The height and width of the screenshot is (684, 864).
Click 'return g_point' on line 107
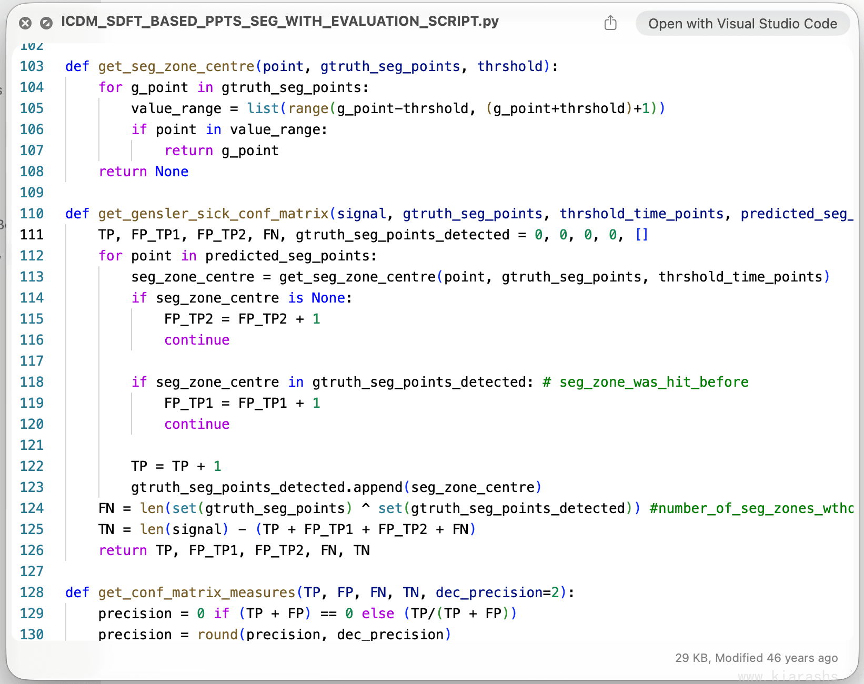click(x=222, y=150)
